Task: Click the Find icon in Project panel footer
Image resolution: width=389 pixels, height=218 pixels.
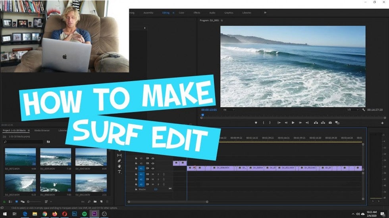Action: pyautogui.click(x=89, y=202)
